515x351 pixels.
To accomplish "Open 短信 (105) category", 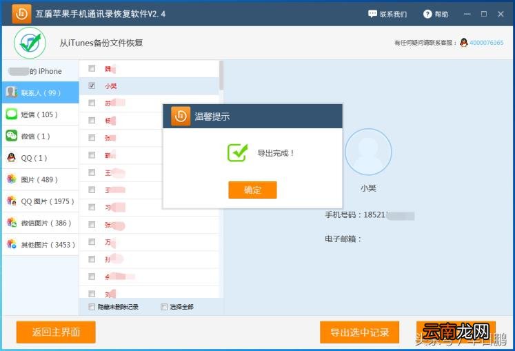I will 41,114.
